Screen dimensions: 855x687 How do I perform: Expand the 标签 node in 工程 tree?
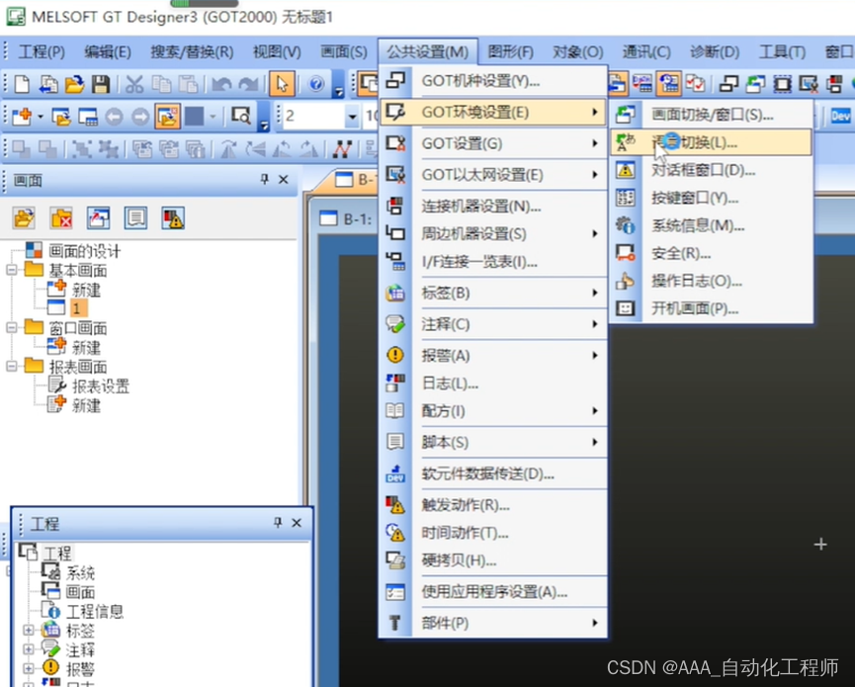(29, 631)
